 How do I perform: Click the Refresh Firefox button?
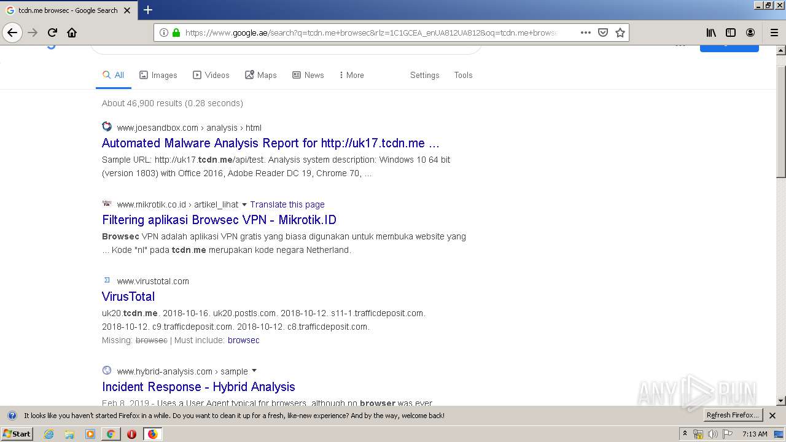point(733,415)
